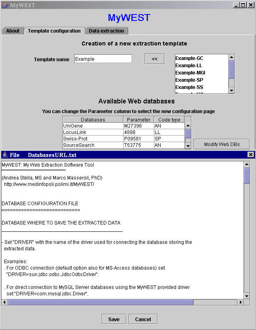Open the About tab

click(12, 31)
